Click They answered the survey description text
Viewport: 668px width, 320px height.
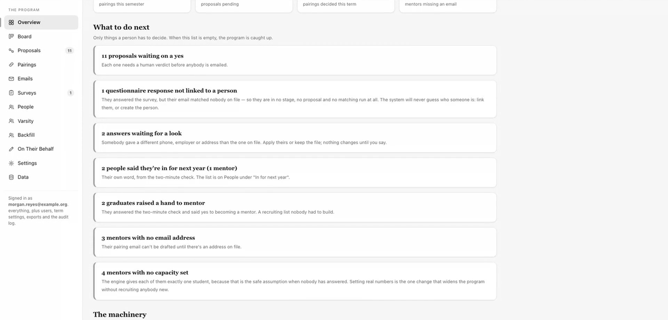[293, 104]
